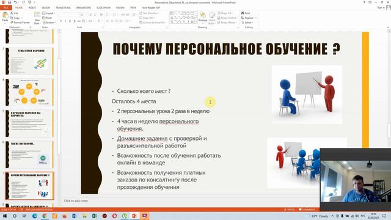Cut the selection with Cut
Image resolution: width=391 pixels, height=220 pixels.
14,13
